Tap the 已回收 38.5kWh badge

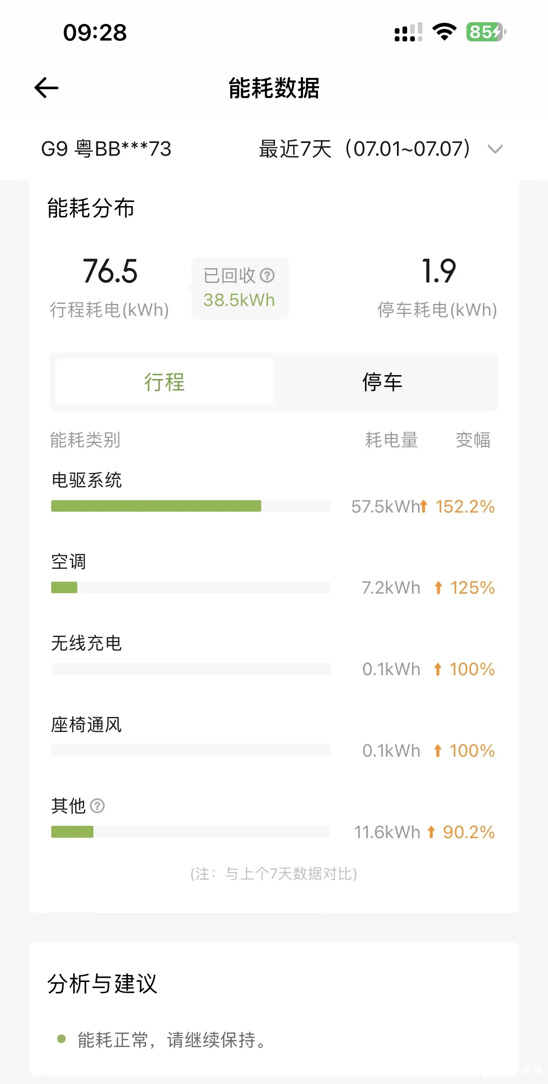tap(240, 288)
